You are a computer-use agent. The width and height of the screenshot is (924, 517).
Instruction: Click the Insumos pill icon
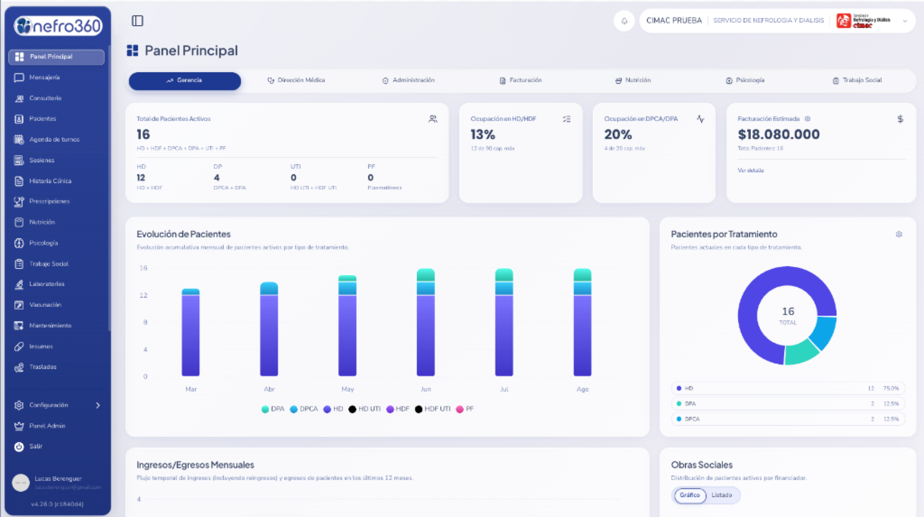click(19, 346)
